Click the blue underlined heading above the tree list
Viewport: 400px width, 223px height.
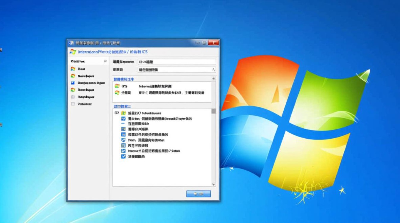coord(122,106)
